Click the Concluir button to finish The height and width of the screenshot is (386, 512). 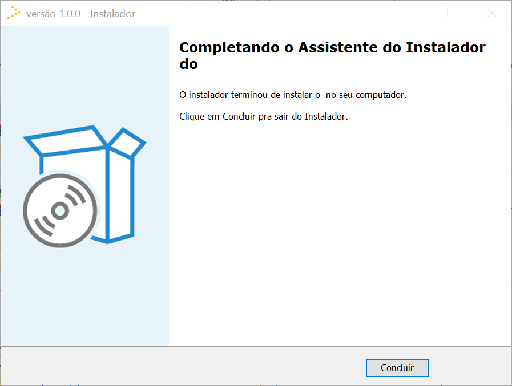(x=397, y=368)
